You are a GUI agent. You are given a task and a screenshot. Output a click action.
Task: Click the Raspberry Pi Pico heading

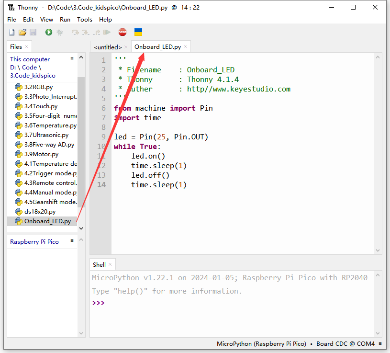(x=34, y=242)
